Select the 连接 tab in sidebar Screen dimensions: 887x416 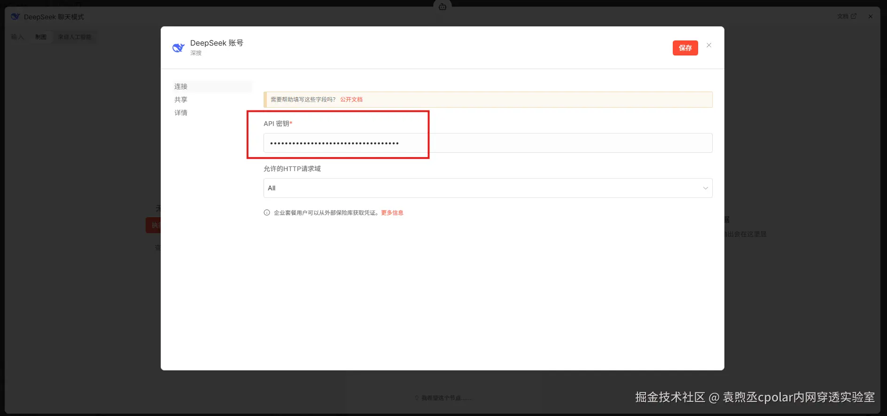pyautogui.click(x=213, y=86)
